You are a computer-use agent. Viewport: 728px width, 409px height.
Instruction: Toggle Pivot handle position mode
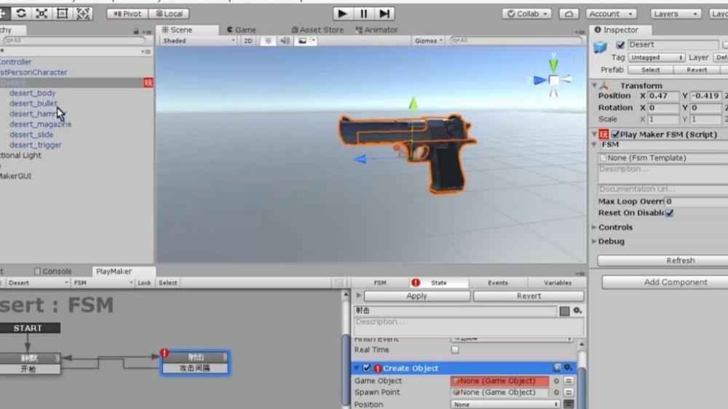pyautogui.click(x=127, y=14)
